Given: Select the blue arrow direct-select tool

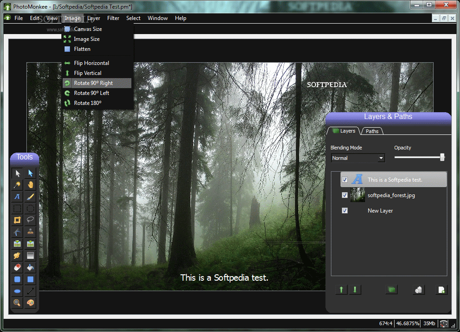Looking at the screenshot, I should [x=30, y=173].
